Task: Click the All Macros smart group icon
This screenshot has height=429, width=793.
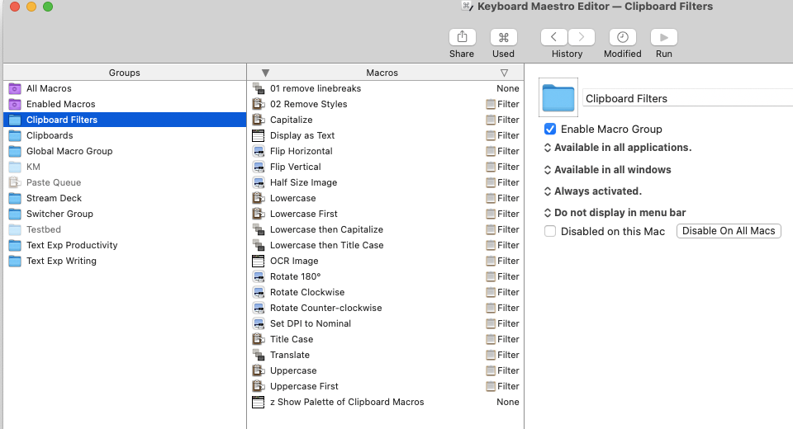Action: pos(15,88)
